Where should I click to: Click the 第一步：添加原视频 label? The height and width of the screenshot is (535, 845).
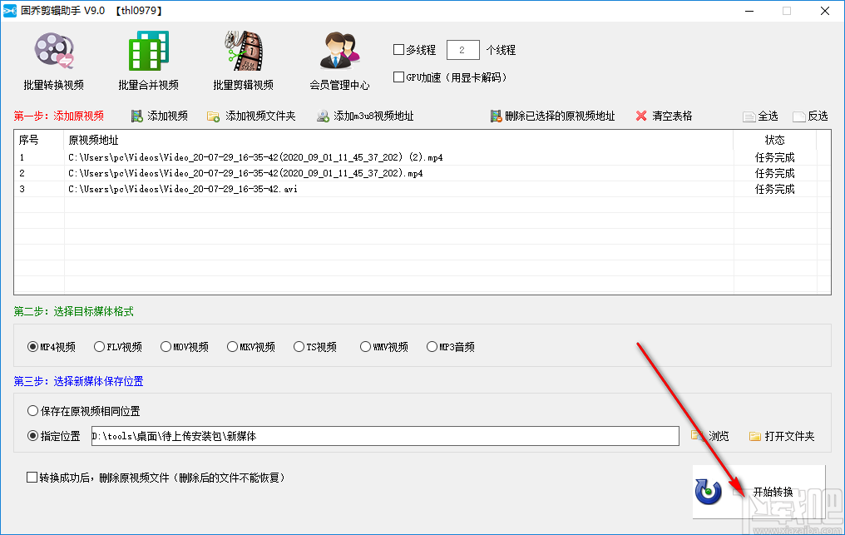tap(59, 116)
